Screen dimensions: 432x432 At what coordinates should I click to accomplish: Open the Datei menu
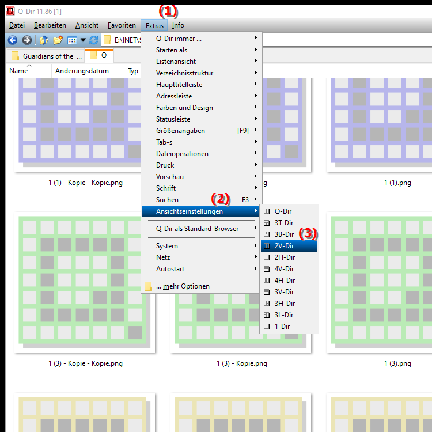tap(17, 25)
